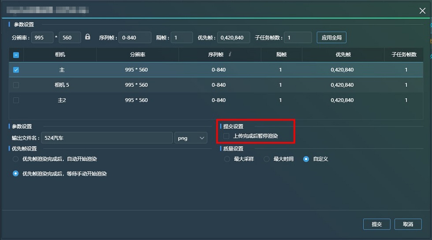Click the resolution width field 995
The width and height of the screenshot is (432, 240).
click(42, 37)
